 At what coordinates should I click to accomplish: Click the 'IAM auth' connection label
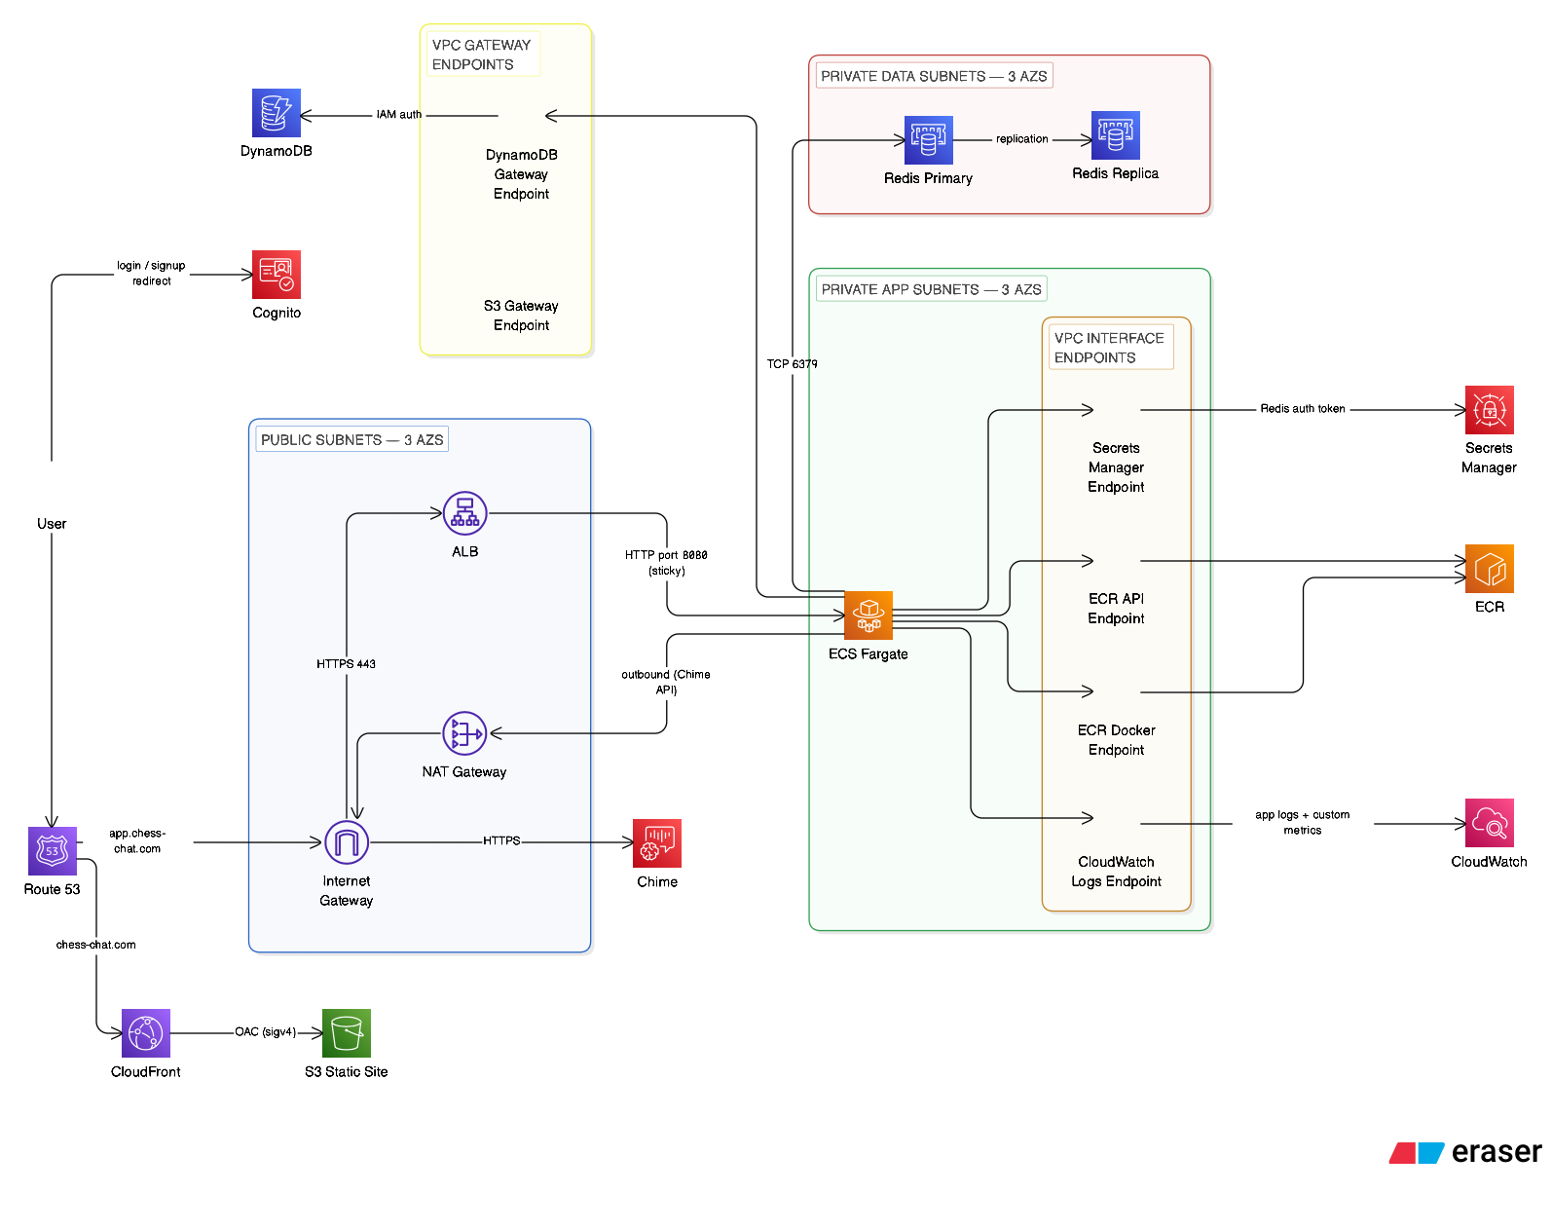(399, 115)
